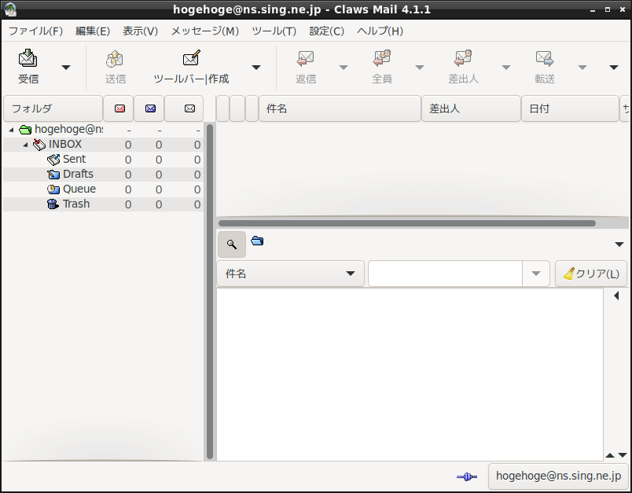This screenshot has height=493, width=632.
Task: Open the 転送 dropdown arrow
Action: (x=582, y=68)
